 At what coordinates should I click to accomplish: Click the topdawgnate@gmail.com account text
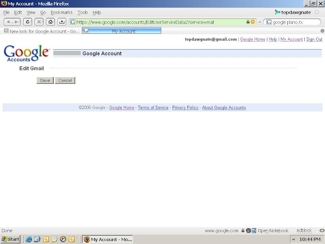[211, 39]
